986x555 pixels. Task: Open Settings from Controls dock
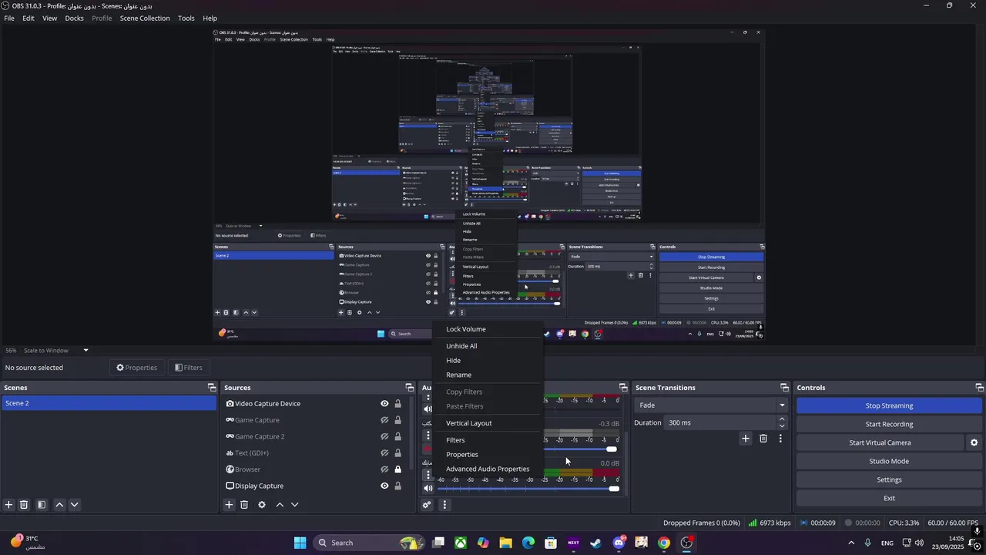point(889,479)
